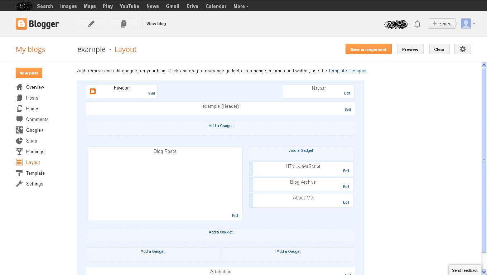Edit the Navbar gadget
487x275 pixels.
pyautogui.click(x=347, y=93)
